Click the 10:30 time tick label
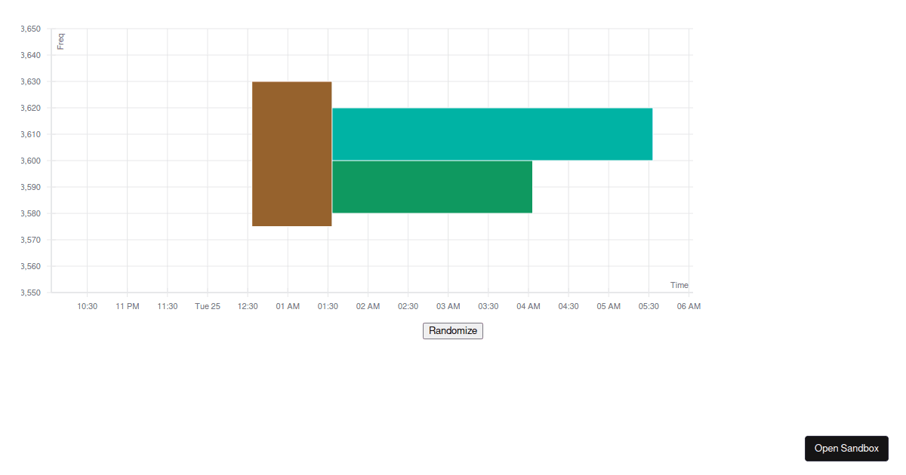Screen dimensions: 906x475 88,306
